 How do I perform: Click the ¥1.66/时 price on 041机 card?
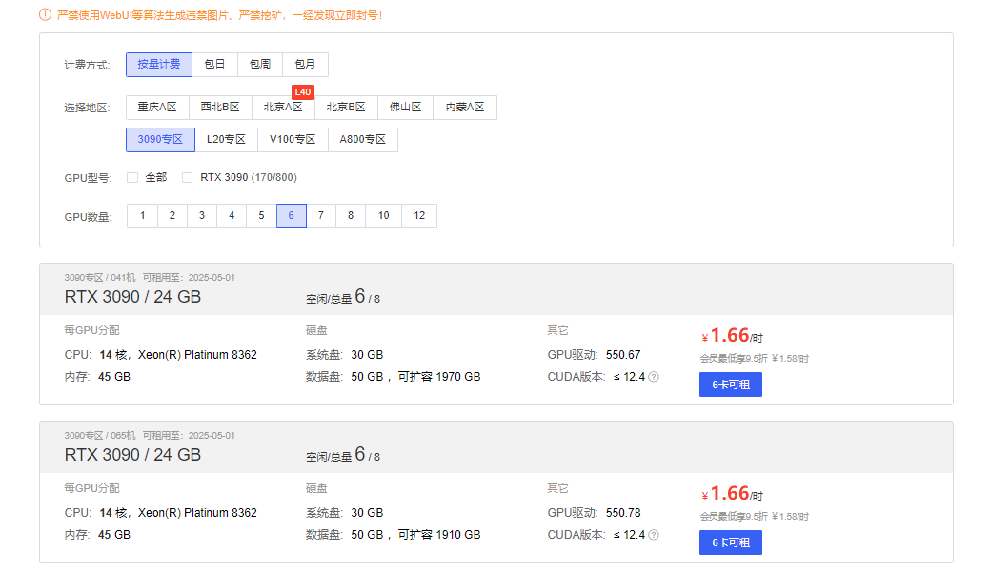[732, 336]
